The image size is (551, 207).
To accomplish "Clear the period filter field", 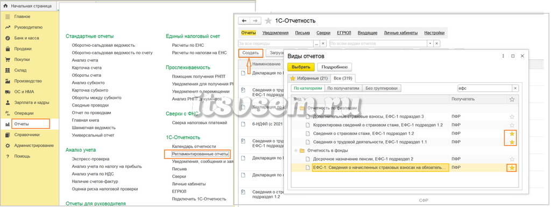I will pos(323,44).
